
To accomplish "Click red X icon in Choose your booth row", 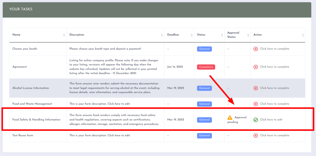I will pos(256,49).
